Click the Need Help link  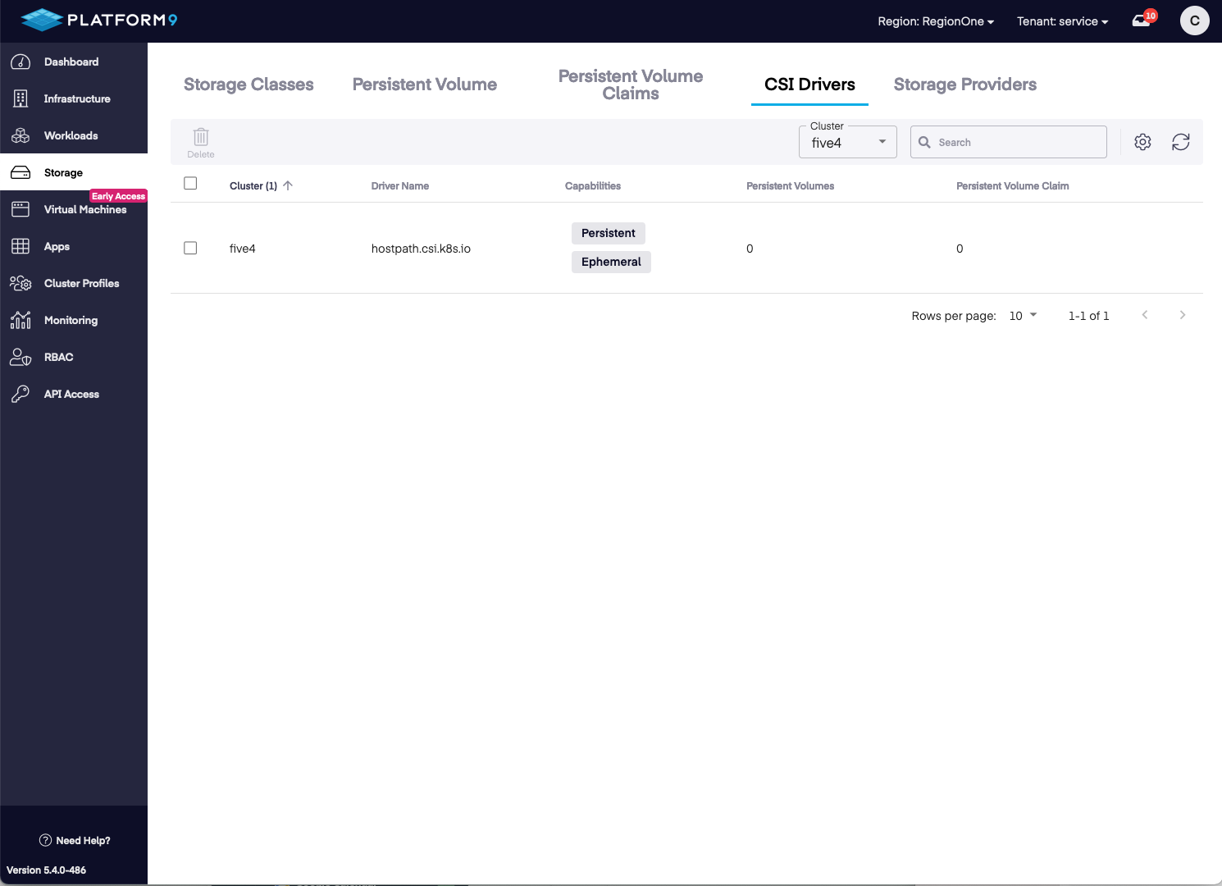click(75, 840)
